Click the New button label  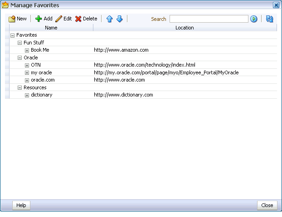coord(22,19)
